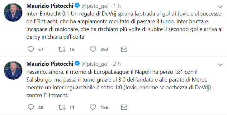227x115 pixels.
Task: Open the first tweet text about DeVrij
Action: pyautogui.click(x=124, y=25)
